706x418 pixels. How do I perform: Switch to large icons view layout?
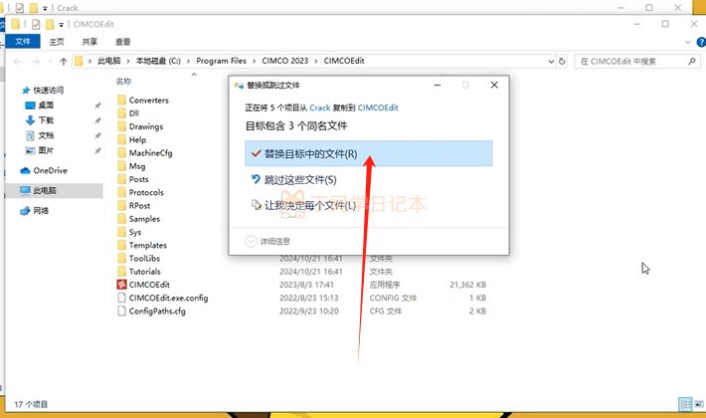click(x=699, y=404)
